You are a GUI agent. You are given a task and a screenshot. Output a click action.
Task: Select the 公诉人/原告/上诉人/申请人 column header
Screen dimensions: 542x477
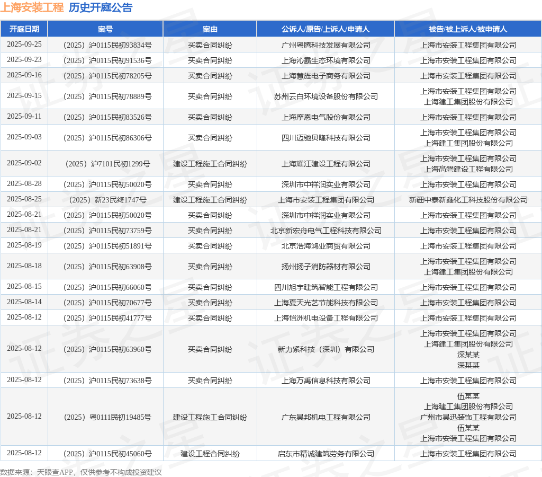pyautogui.click(x=326, y=29)
